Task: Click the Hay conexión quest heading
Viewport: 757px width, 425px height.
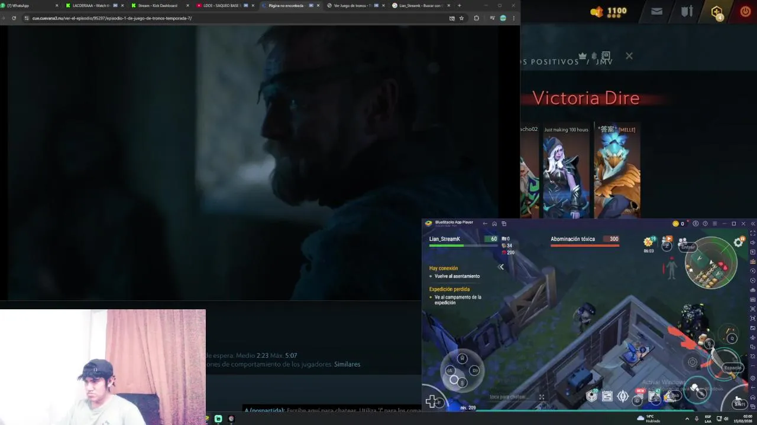Action: [444, 268]
